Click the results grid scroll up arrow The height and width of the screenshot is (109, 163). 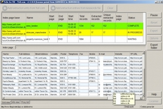point(143,53)
